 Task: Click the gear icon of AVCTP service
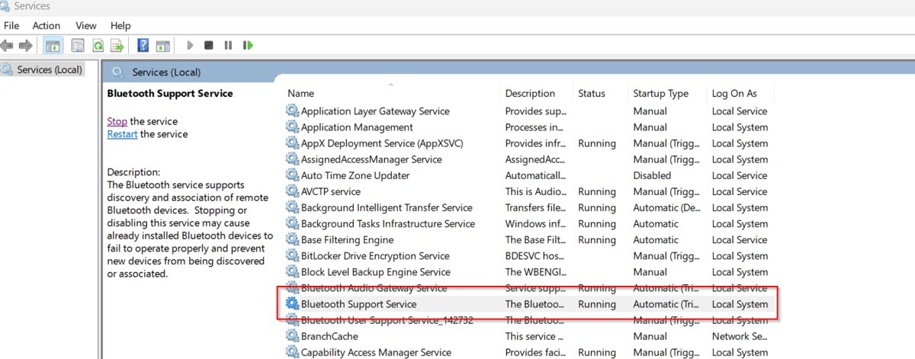pos(292,191)
